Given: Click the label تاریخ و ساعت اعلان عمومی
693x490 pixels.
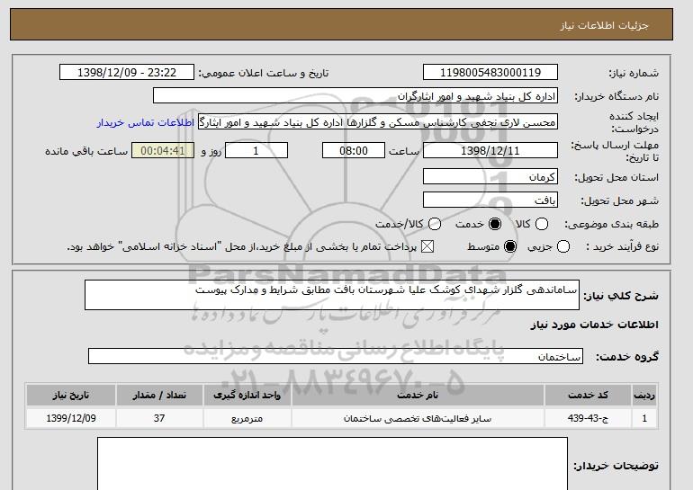Looking at the screenshot, I should pyautogui.click(x=264, y=74).
